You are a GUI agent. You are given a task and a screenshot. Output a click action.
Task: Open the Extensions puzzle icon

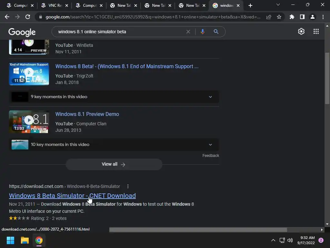click(292, 17)
